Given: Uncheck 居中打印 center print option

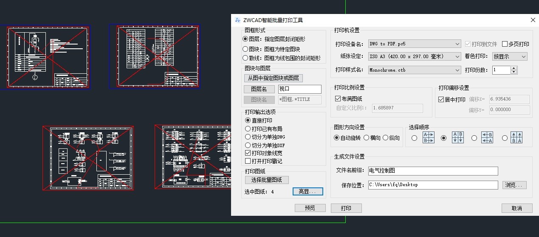Looking at the screenshot, I should (x=441, y=100).
